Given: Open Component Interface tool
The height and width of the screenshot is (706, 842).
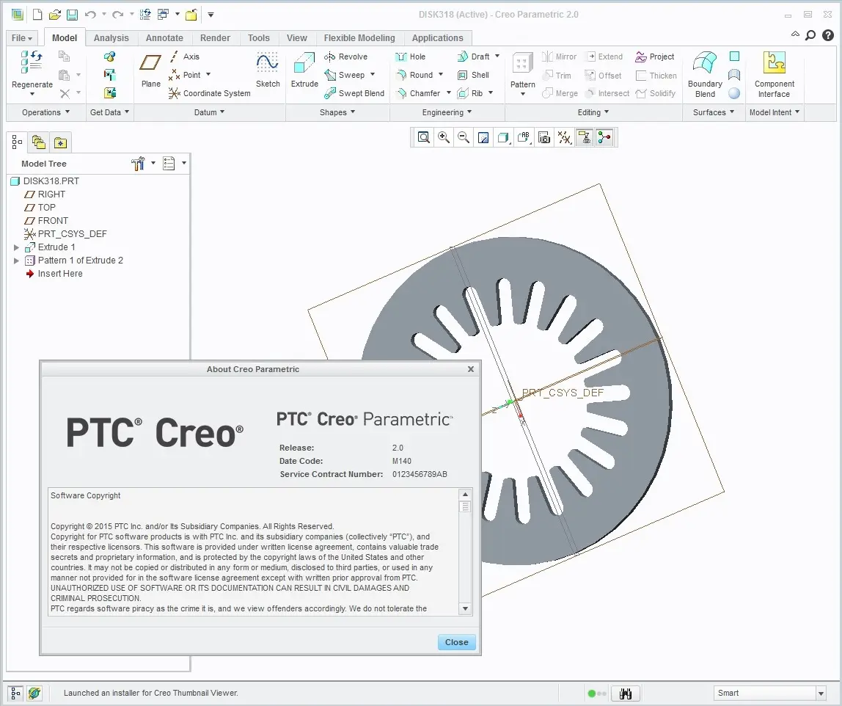Looking at the screenshot, I should pos(774,75).
